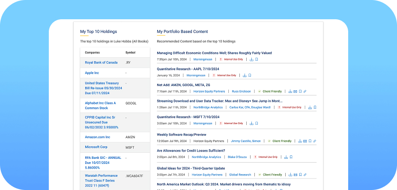Open Streaming Download and User Data Tracker article
The image size is (397, 190).
click(x=220, y=101)
